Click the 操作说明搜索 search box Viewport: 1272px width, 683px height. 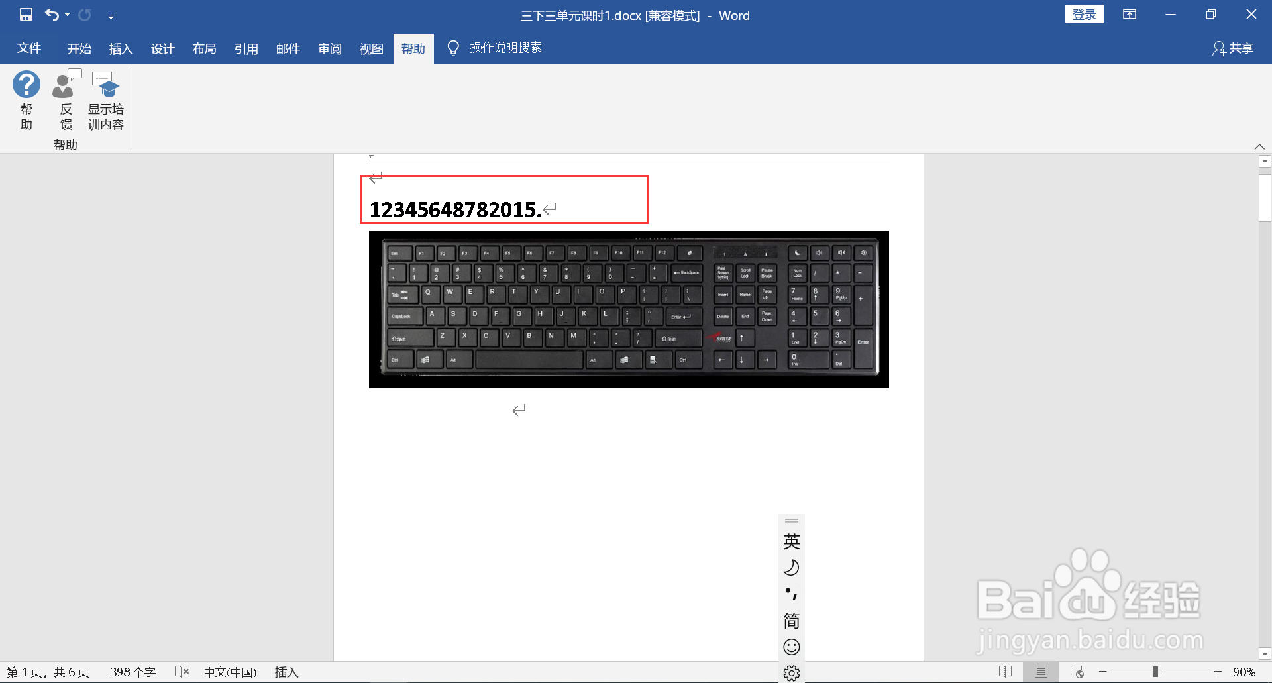(506, 48)
